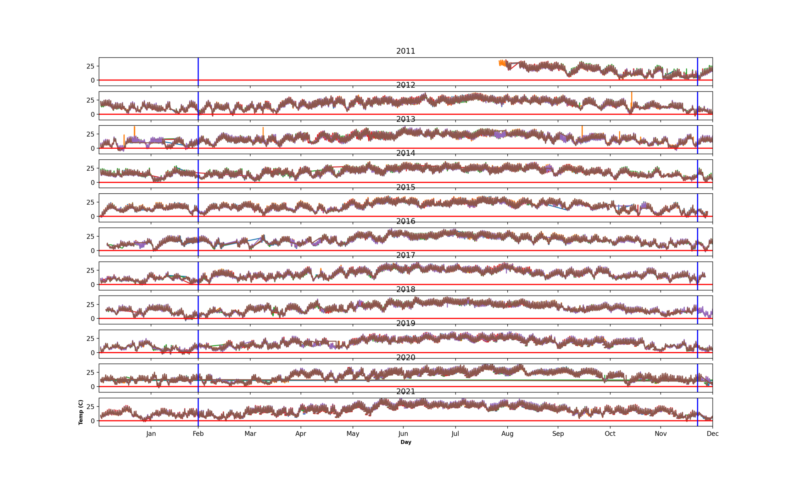Click the 25 y-tick label of 2011 panel

[x=90, y=66]
